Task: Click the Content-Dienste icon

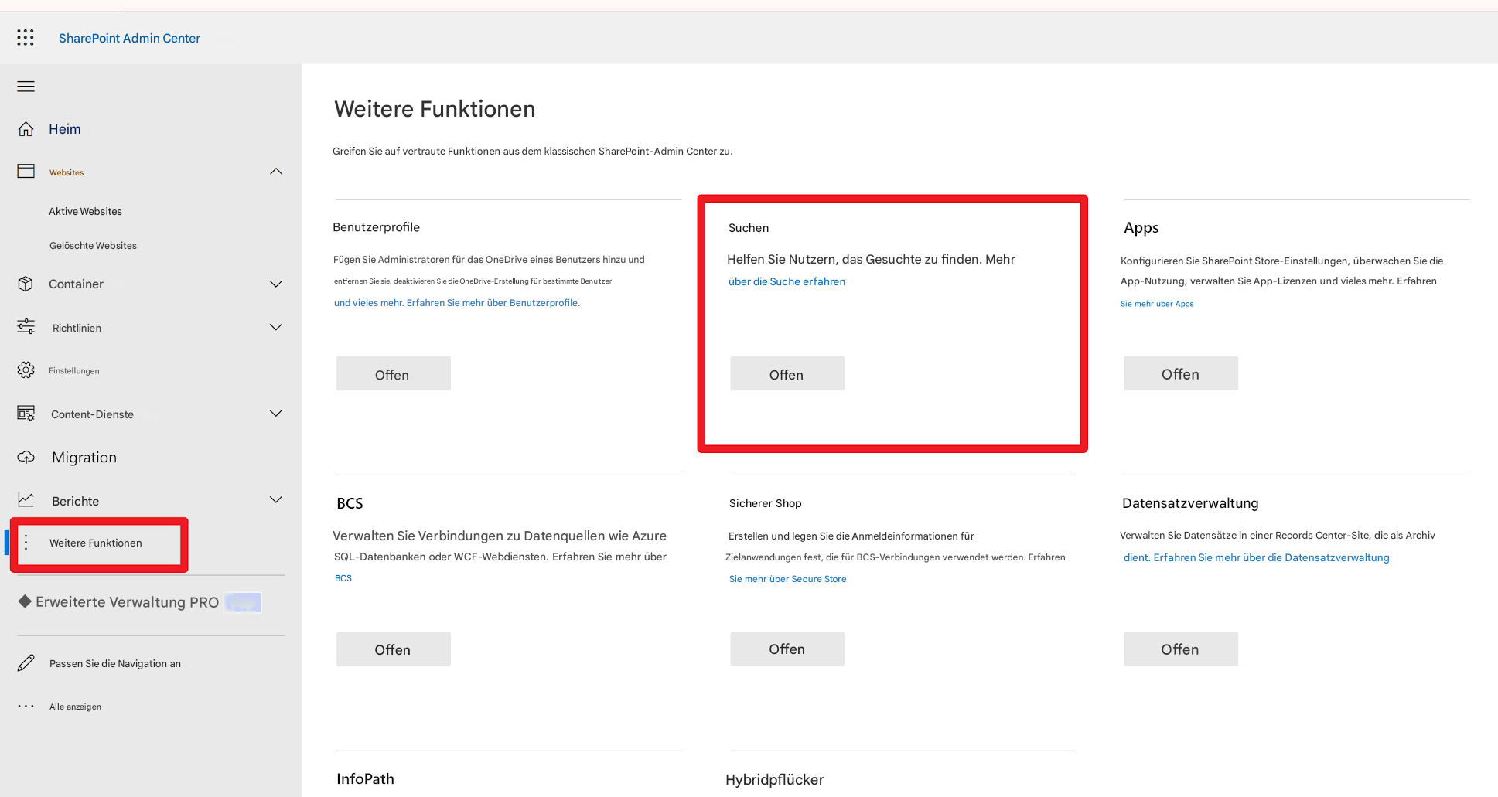Action: [26, 414]
